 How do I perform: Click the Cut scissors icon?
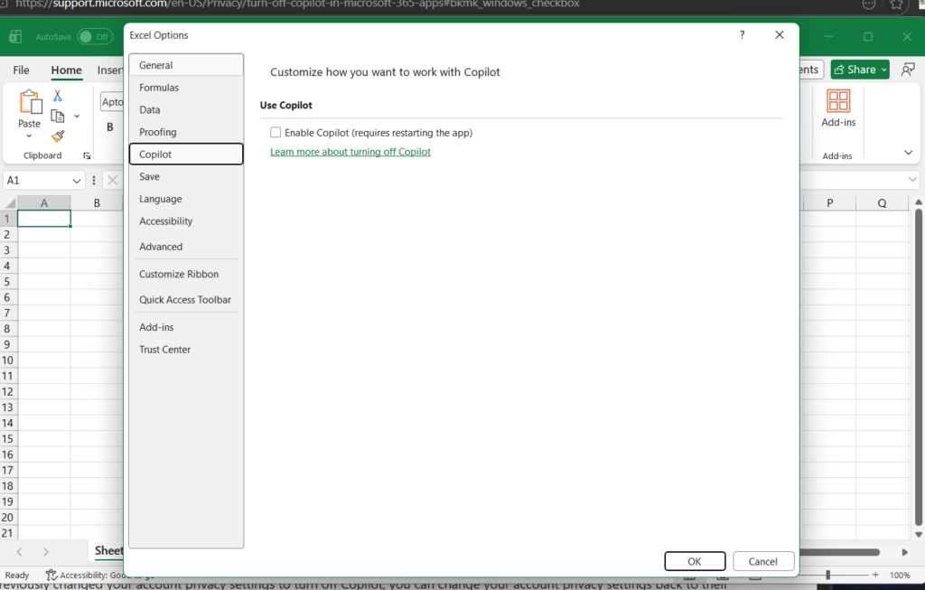tap(57, 95)
